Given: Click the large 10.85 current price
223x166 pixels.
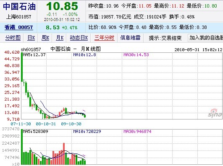Looking at the screenshot, I should [x=62, y=6].
